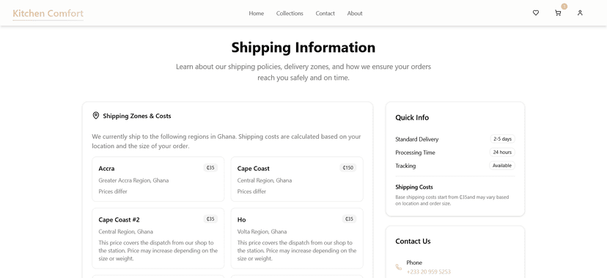The width and height of the screenshot is (607, 278).
Task: Click the Shipping Costs subheading
Action: coord(414,187)
